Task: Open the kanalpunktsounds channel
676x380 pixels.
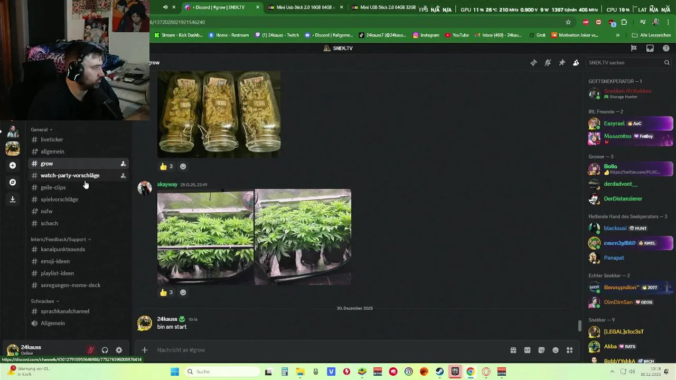Action: pos(78,249)
